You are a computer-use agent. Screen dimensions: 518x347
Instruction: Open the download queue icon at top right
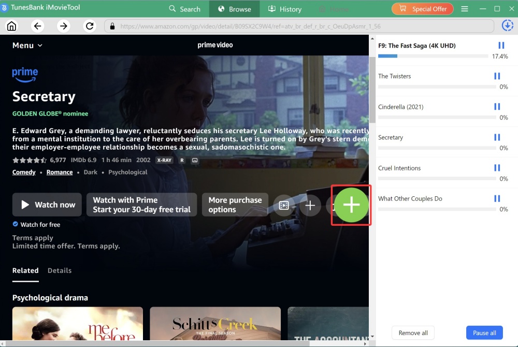508,26
